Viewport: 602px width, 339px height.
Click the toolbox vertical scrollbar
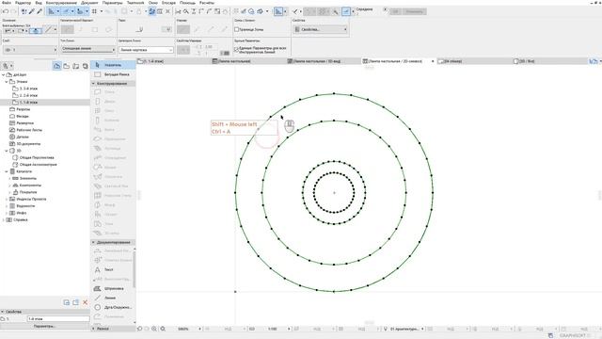pyautogui.click(x=134, y=269)
